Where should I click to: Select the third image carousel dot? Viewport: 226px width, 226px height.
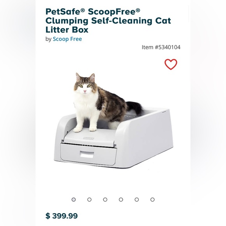[x=105, y=200]
